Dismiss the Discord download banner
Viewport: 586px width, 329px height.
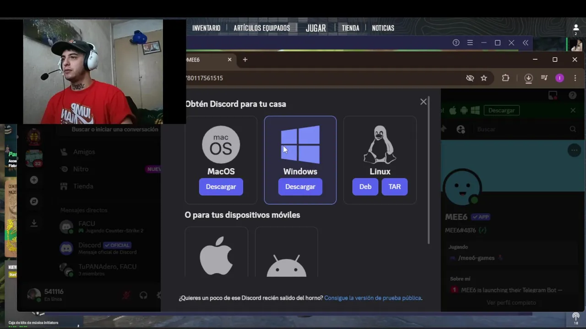point(573,110)
